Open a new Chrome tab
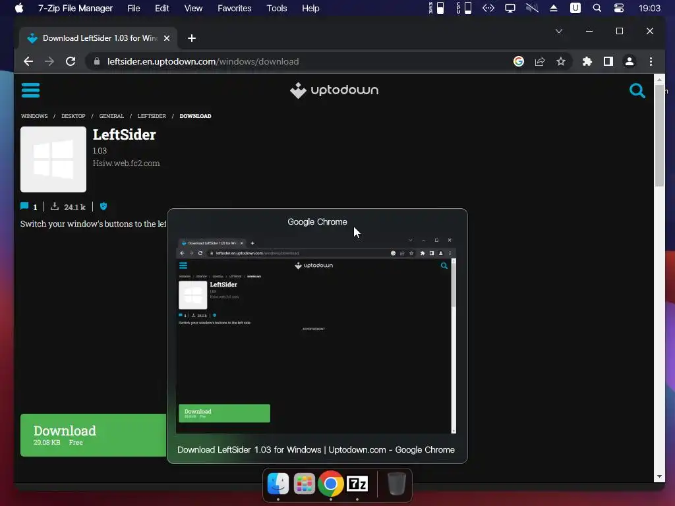 tap(192, 38)
